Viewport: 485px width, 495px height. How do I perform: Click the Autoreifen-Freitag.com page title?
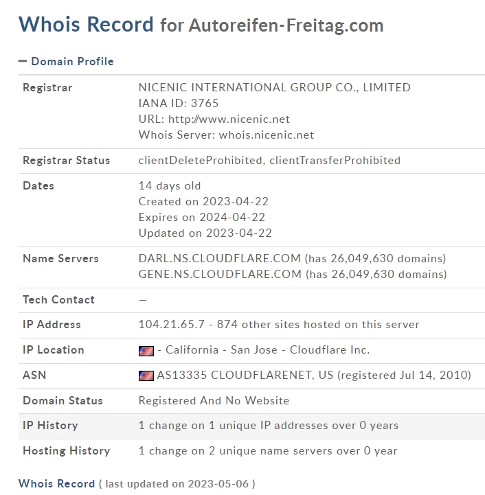point(286,25)
